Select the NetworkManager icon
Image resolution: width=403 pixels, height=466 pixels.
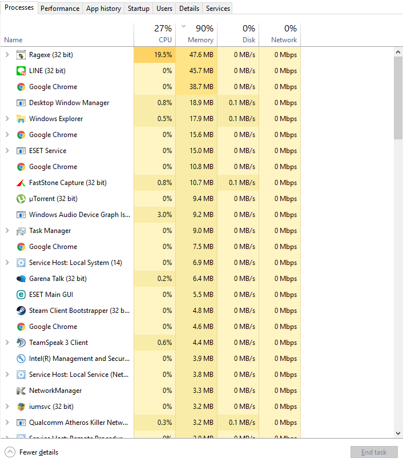[x=21, y=391]
